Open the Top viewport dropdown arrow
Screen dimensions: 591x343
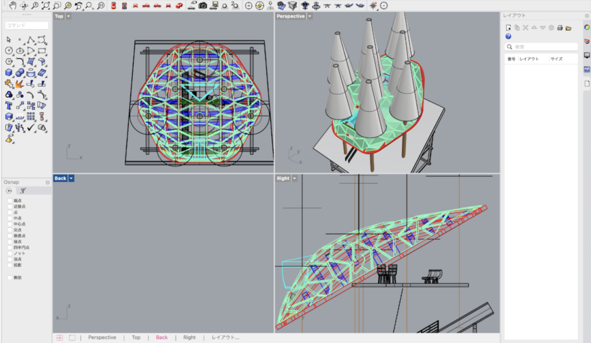[69, 16]
